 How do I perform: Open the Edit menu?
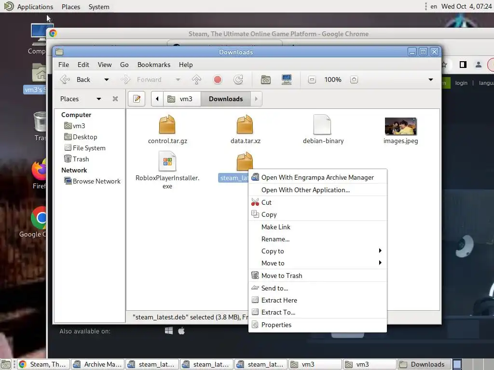coord(83,65)
